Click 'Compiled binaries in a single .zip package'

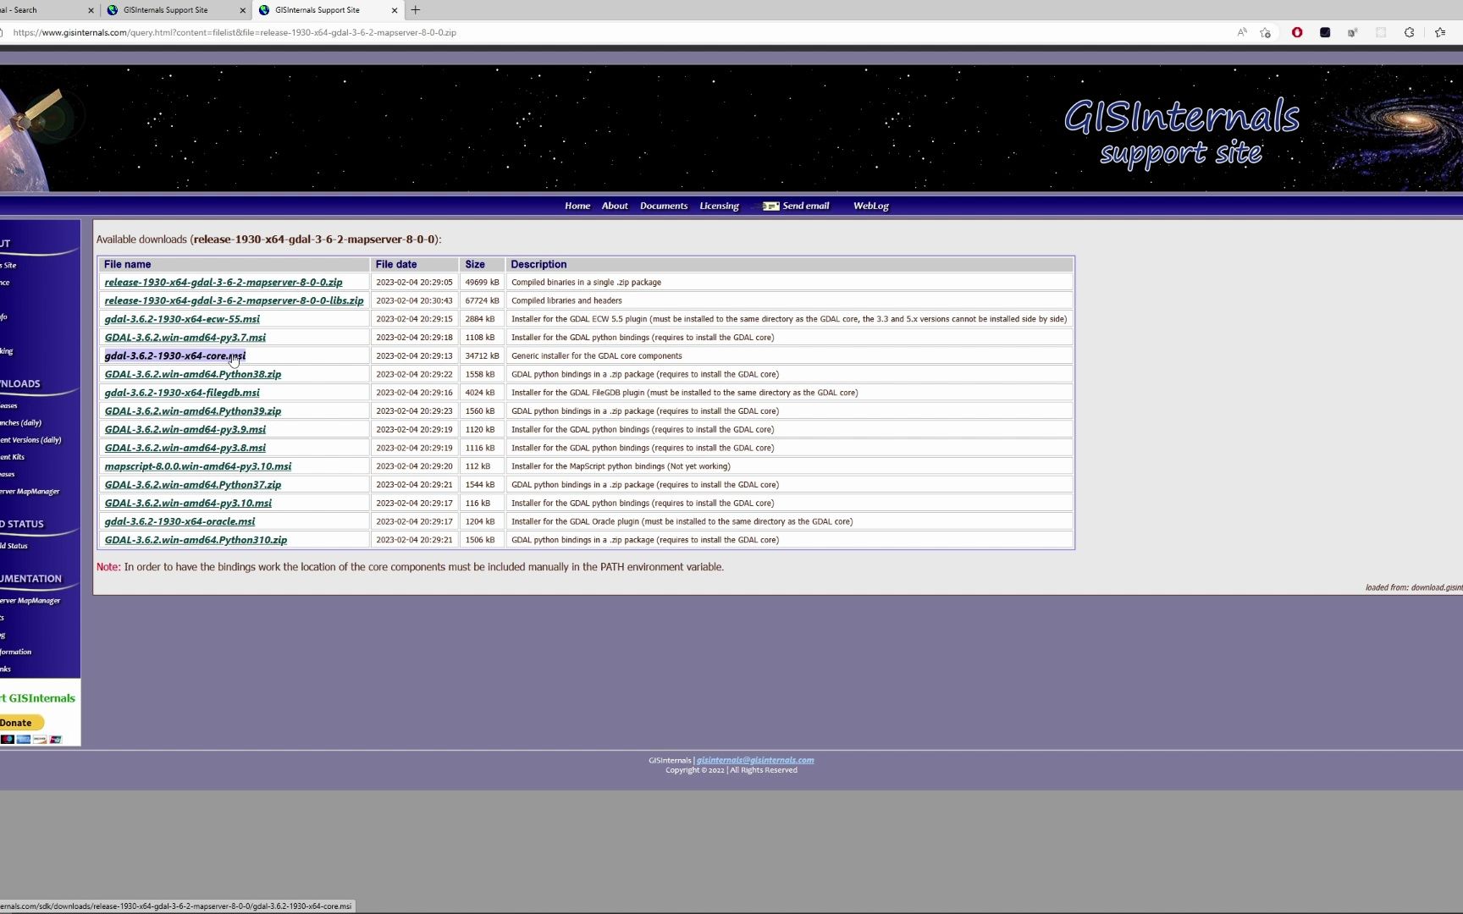tap(586, 283)
